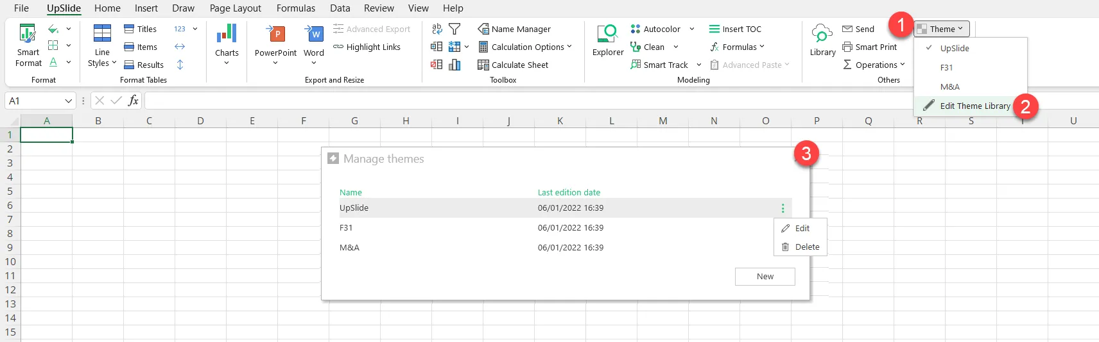Click Insert TOC
Image resolution: width=1099 pixels, height=342 pixels.
[x=735, y=29]
